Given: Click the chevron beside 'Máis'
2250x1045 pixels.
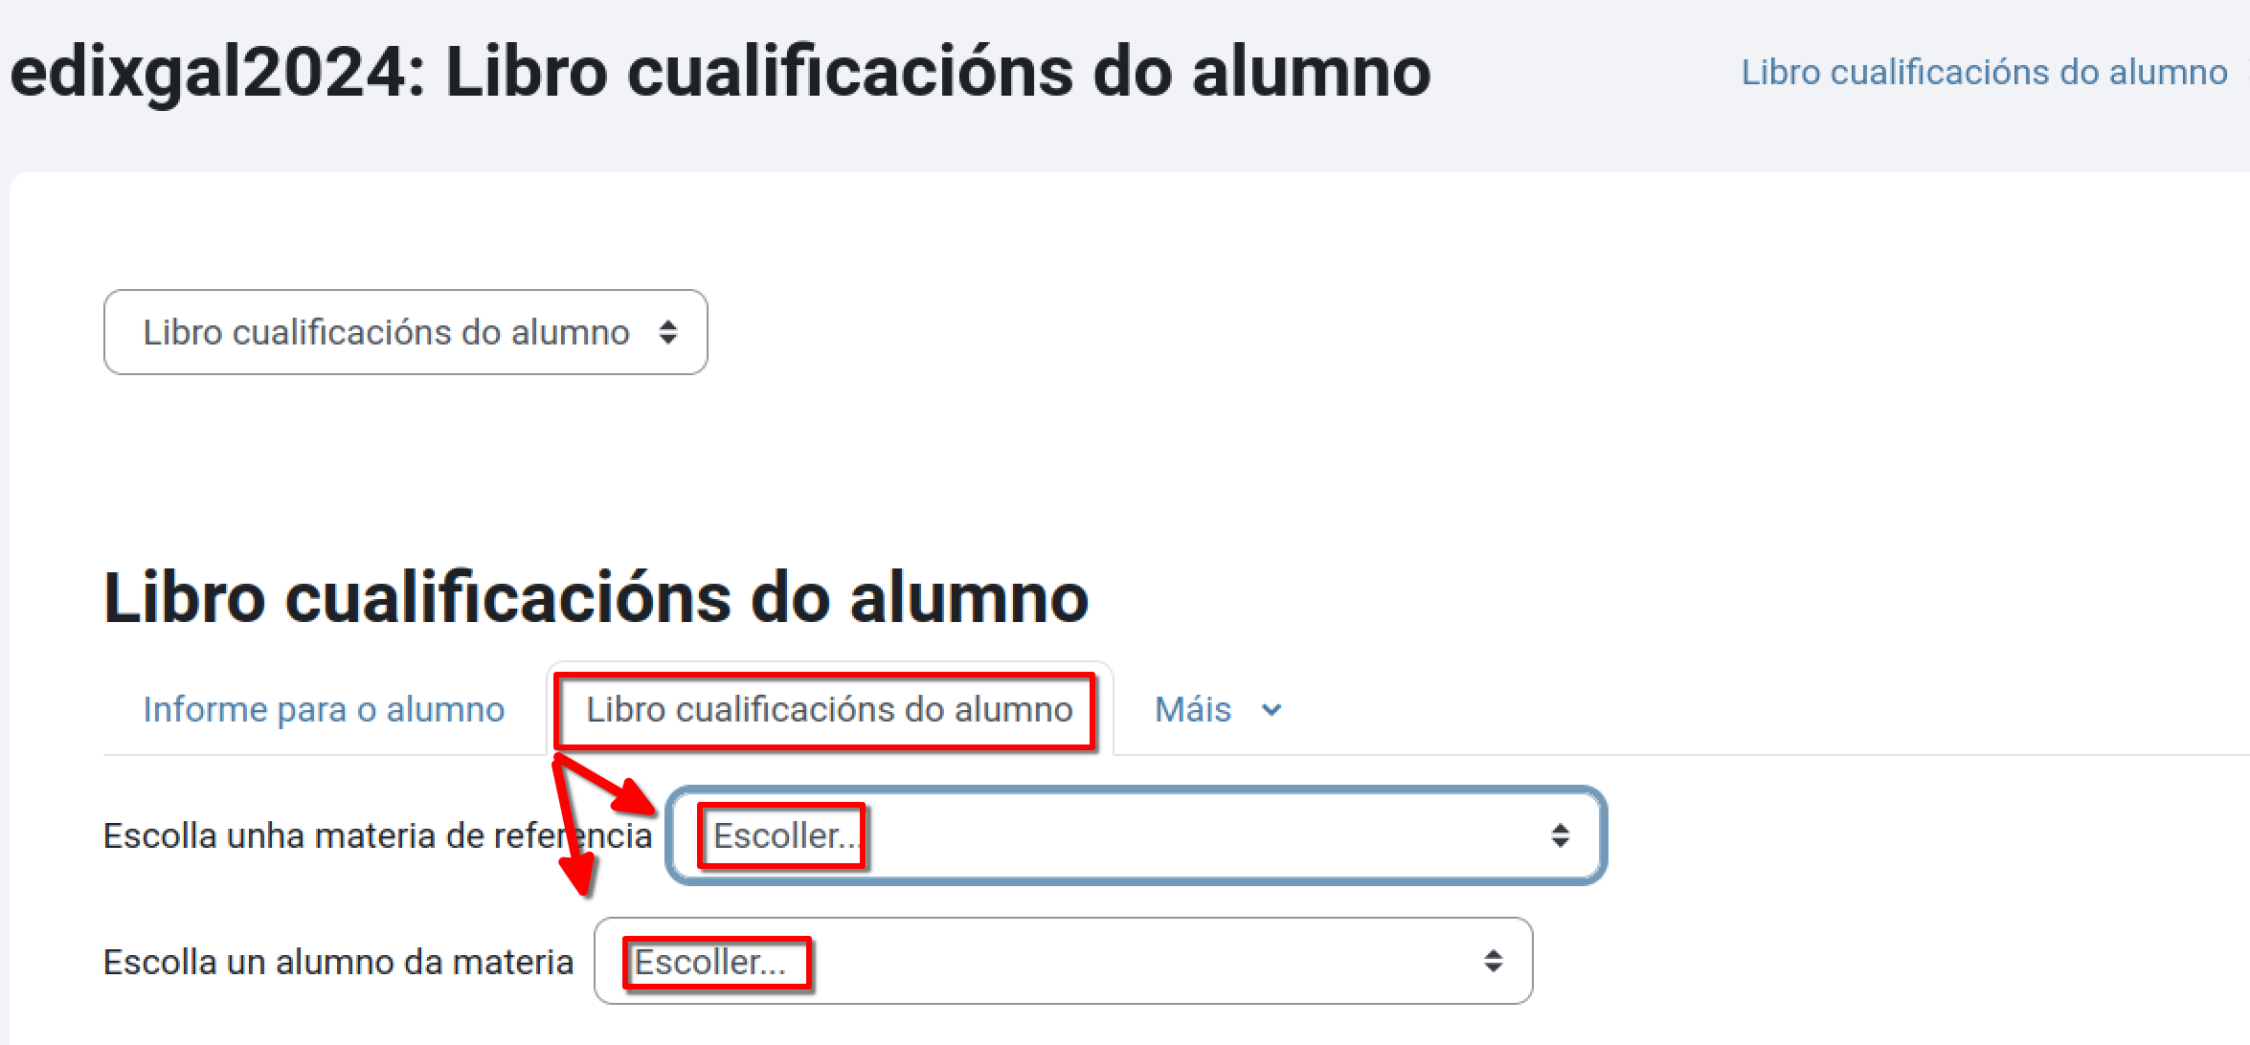Looking at the screenshot, I should click(x=1271, y=711).
